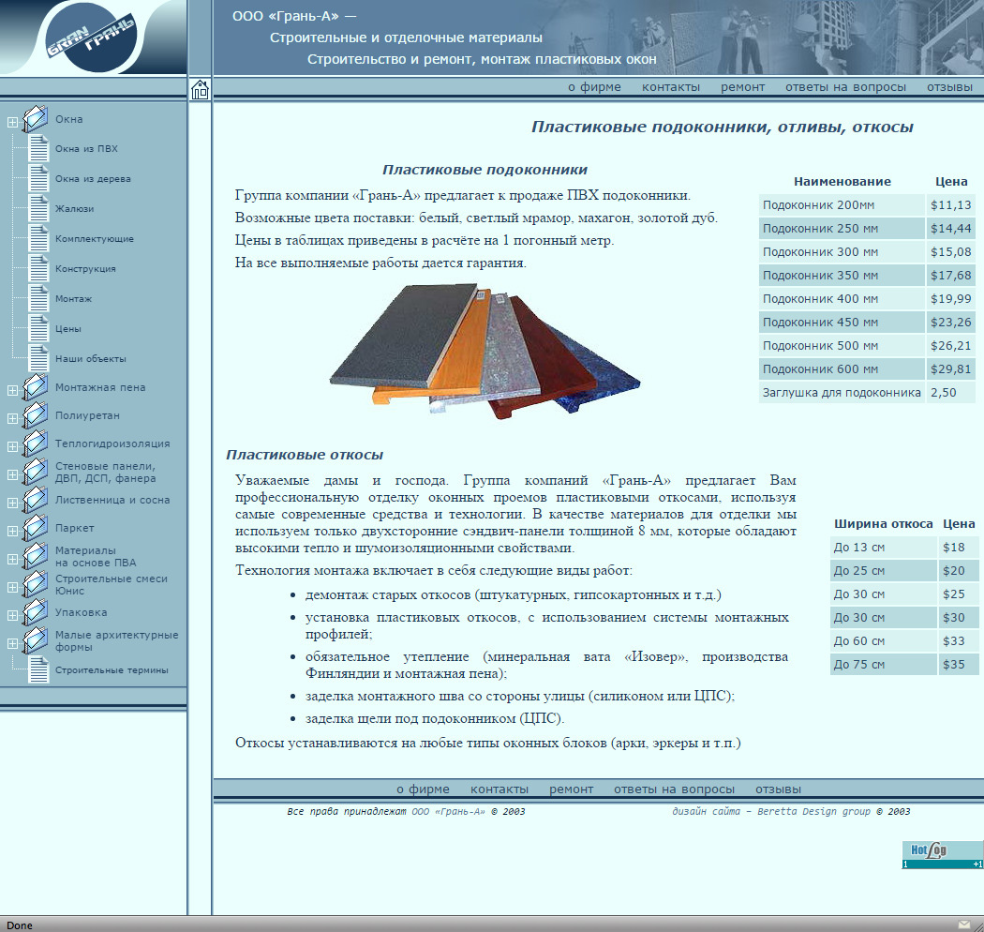Click the page icon next to Монтаж
This screenshot has height=932, width=984.
(38, 299)
